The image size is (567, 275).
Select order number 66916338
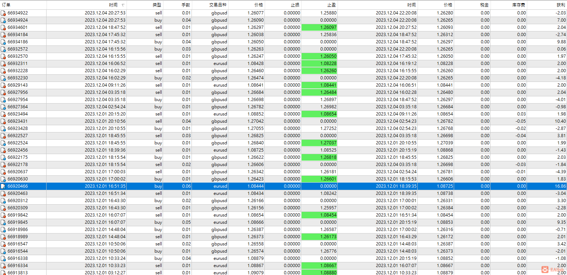(x=18, y=258)
